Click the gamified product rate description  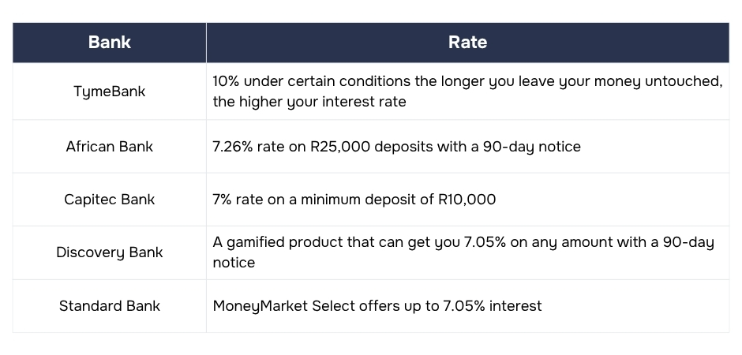click(463, 252)
